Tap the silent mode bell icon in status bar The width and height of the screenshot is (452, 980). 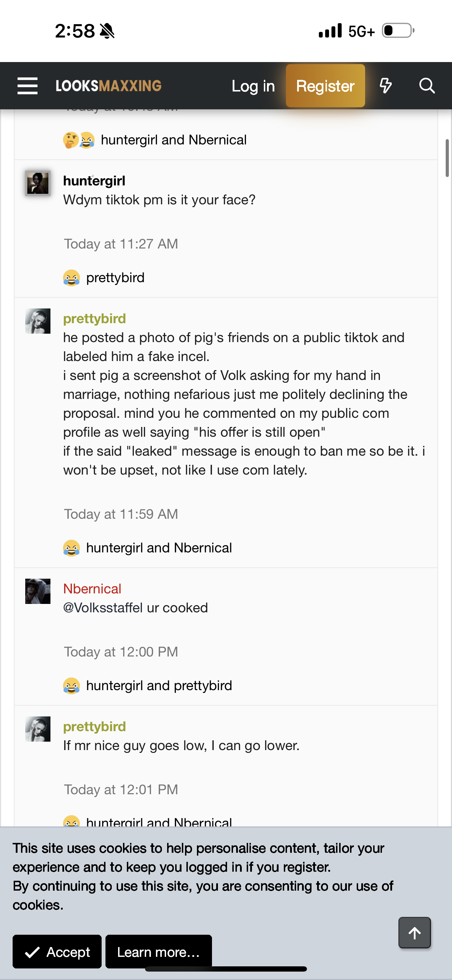point(107,31)
